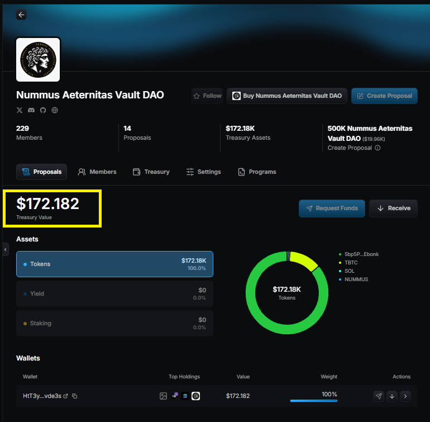Viewport: 430px width, 422px height.
Task: Click the 14 Proposals stat
Action: [137, 133]
